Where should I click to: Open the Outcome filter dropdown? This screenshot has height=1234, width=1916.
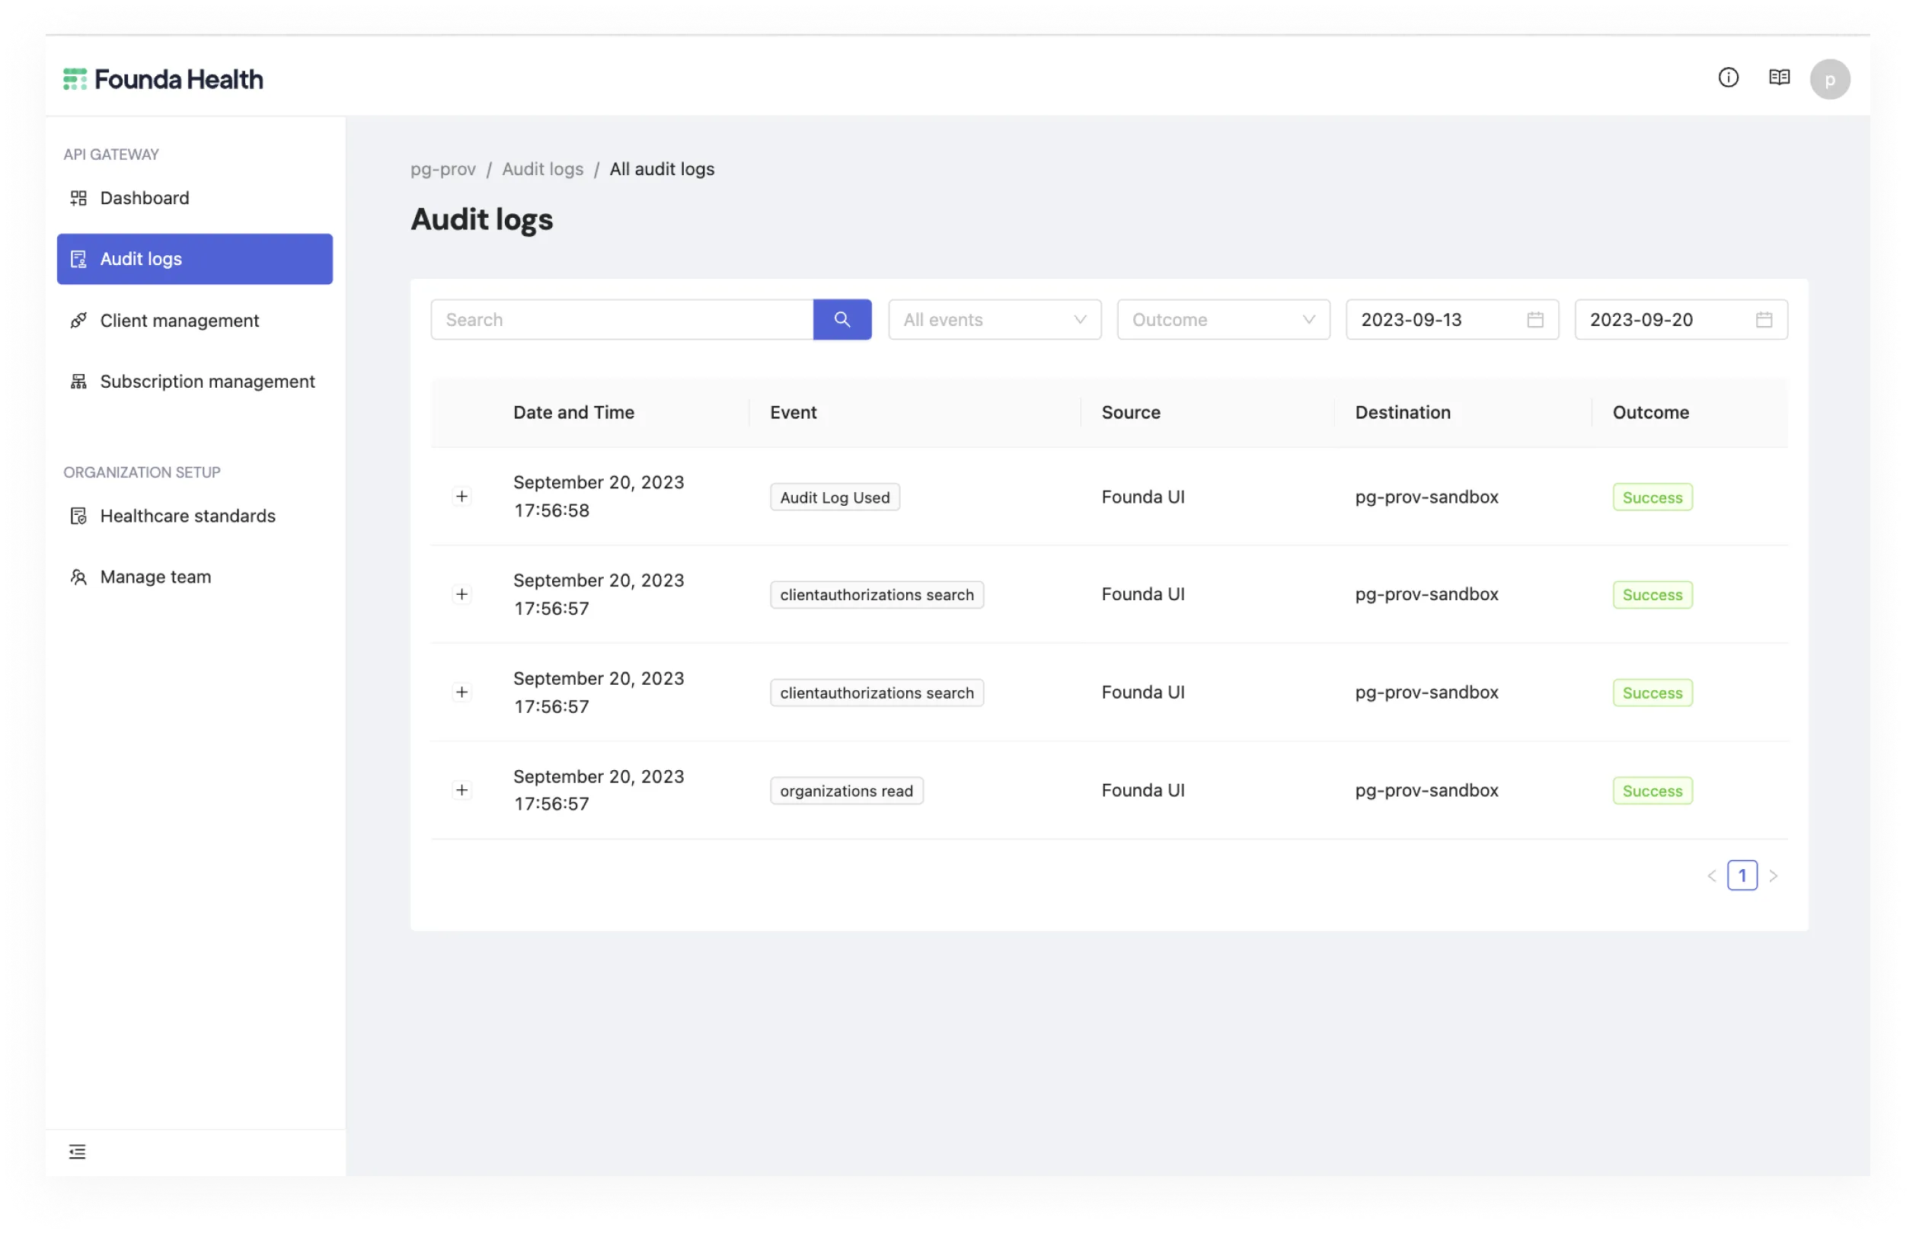1223,320
